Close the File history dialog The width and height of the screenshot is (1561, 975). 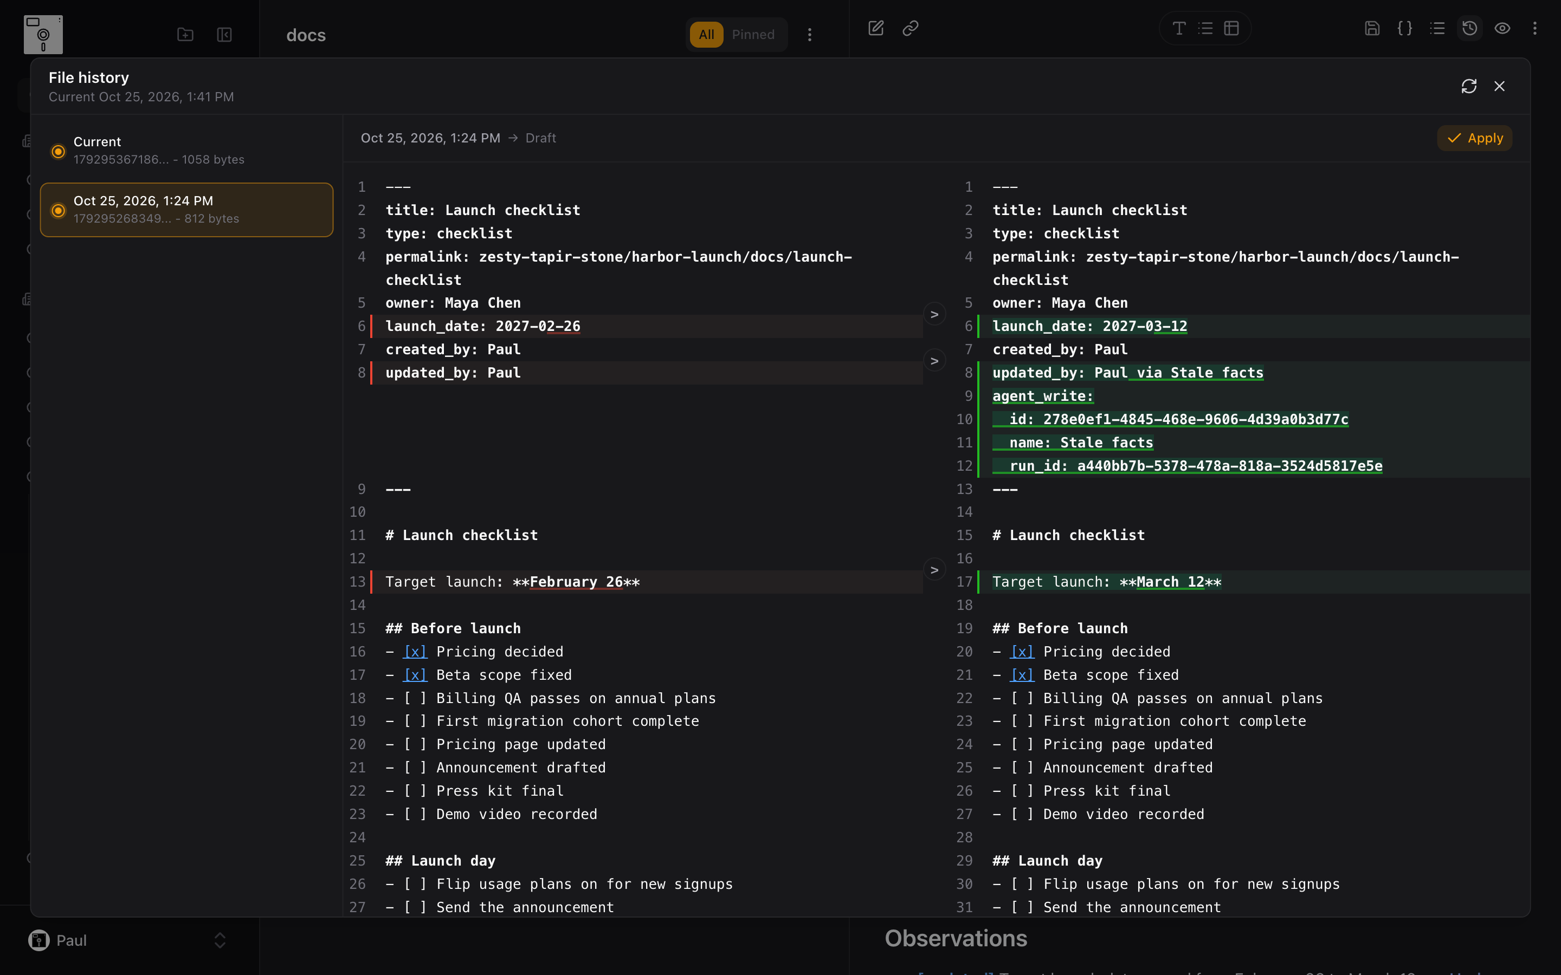click(x=1500, y=87)
